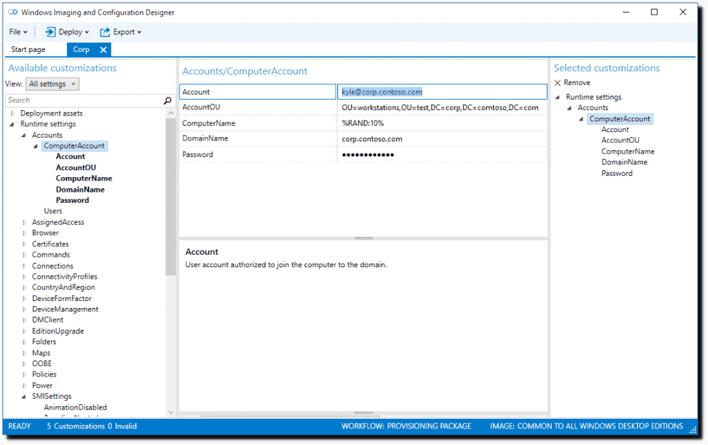Select bold DomainName in left tree

tap(80, 190)
